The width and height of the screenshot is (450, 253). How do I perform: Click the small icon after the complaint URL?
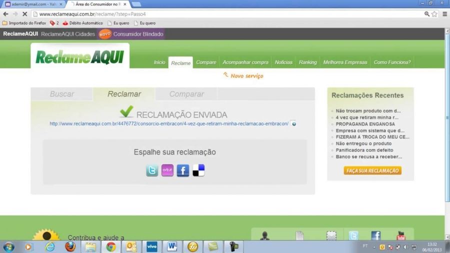pyautogui.click(x=293, y=123)
